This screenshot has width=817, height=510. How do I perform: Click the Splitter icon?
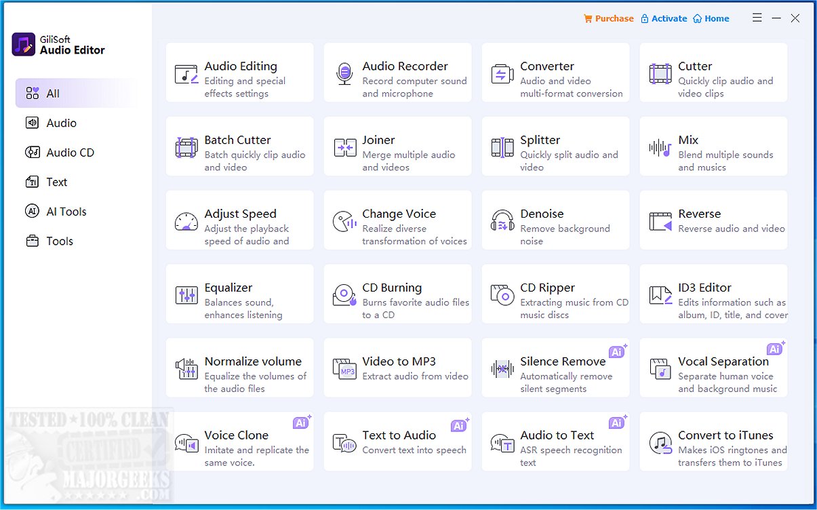[502, 147]
